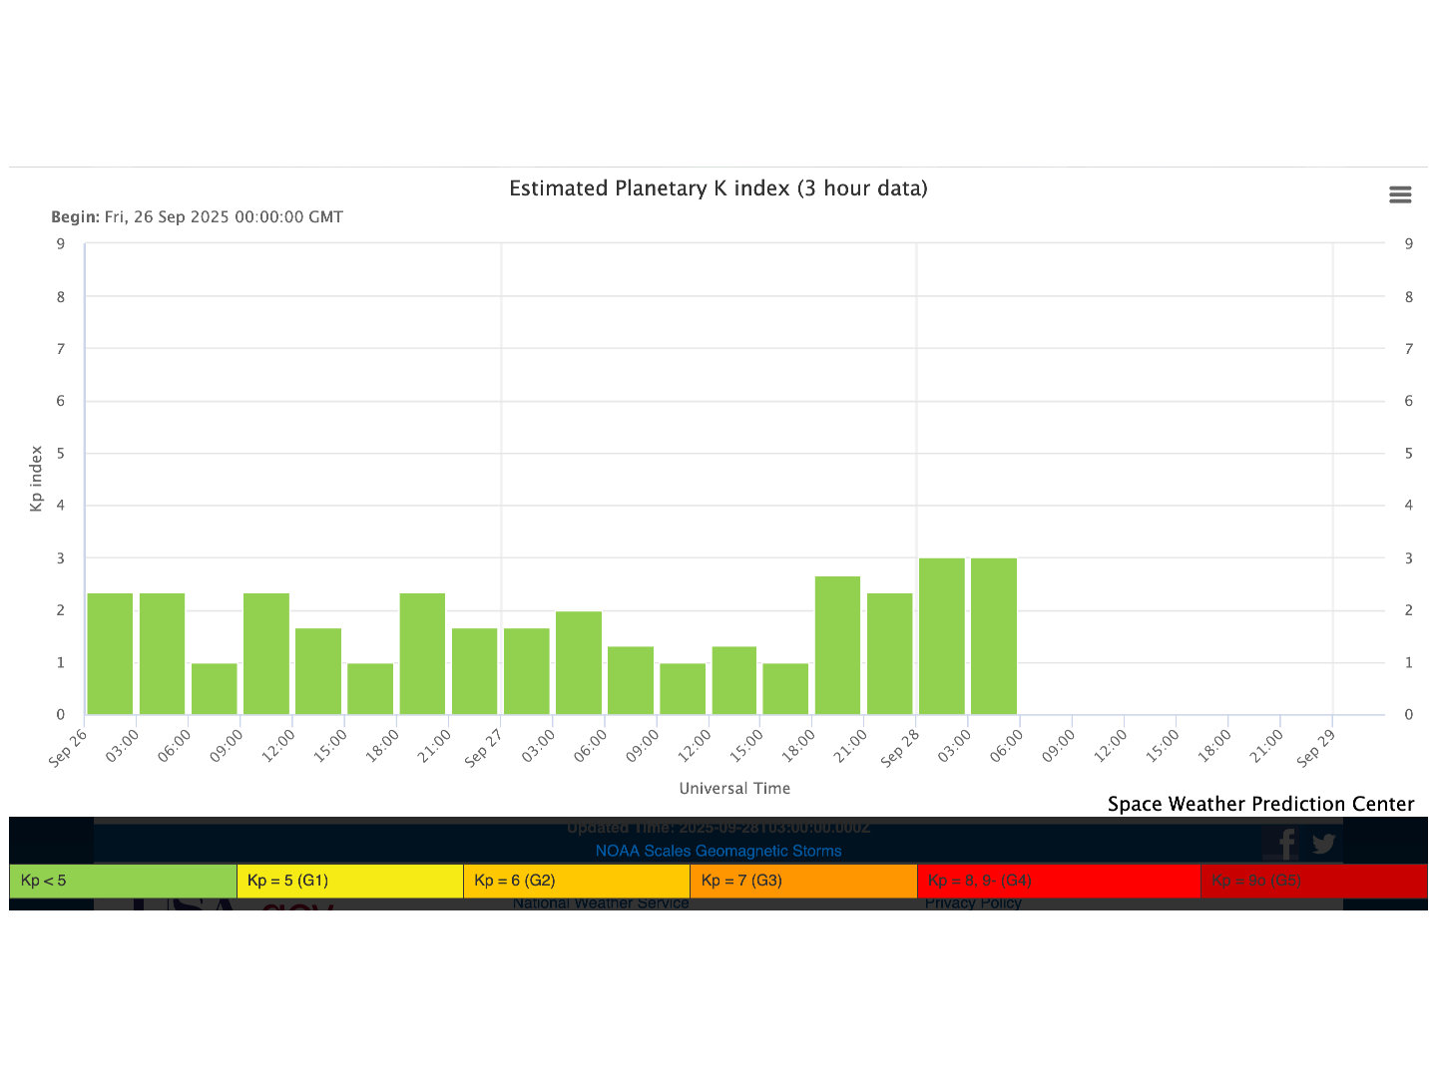Select the green Kp < 5 legend swatch
Screen dimensions: 1437x1077
(x=123, y=881)
